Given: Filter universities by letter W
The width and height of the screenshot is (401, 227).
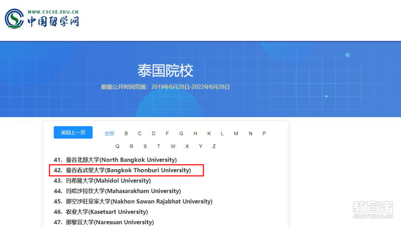Looking at the screenshot, I should pos(173,146).
